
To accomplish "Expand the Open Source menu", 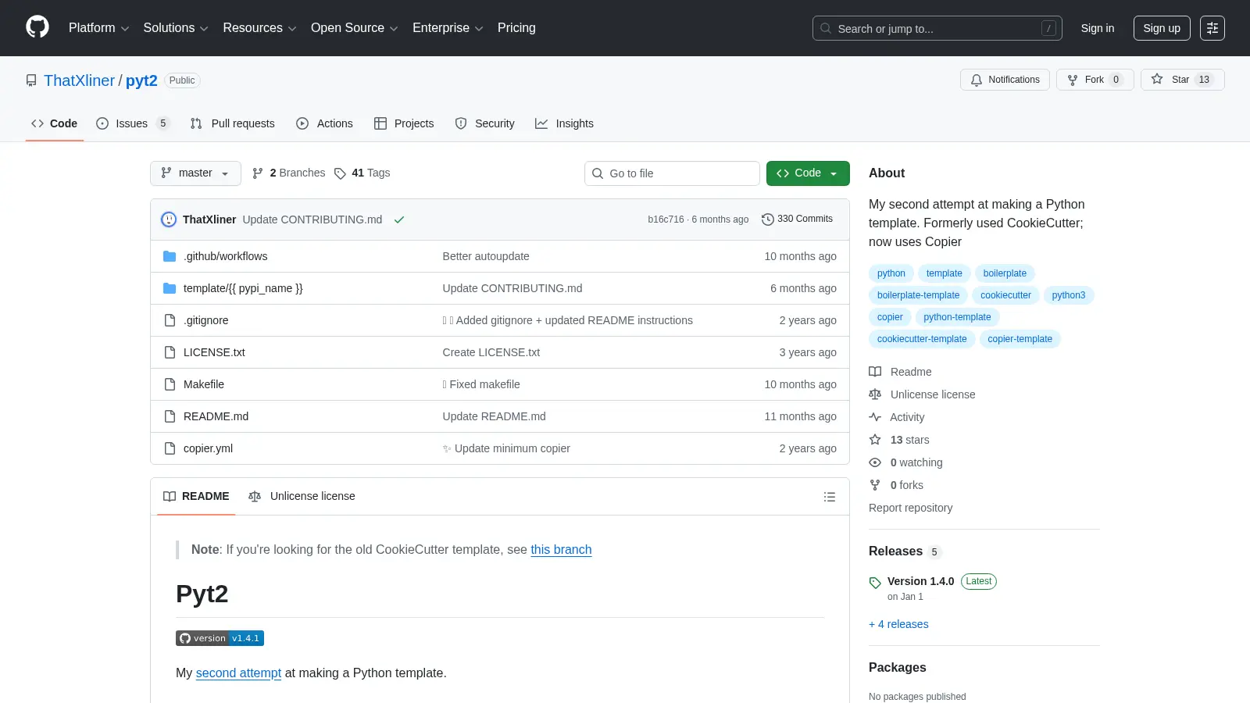I will tap(355, 28).
